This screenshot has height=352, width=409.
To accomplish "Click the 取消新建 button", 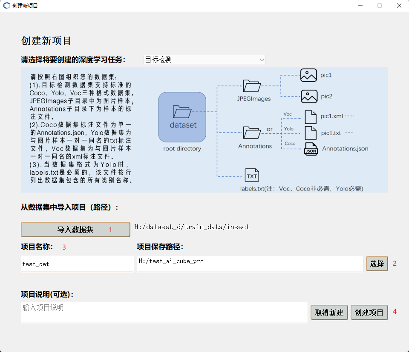I will click(x=329, y=312).
